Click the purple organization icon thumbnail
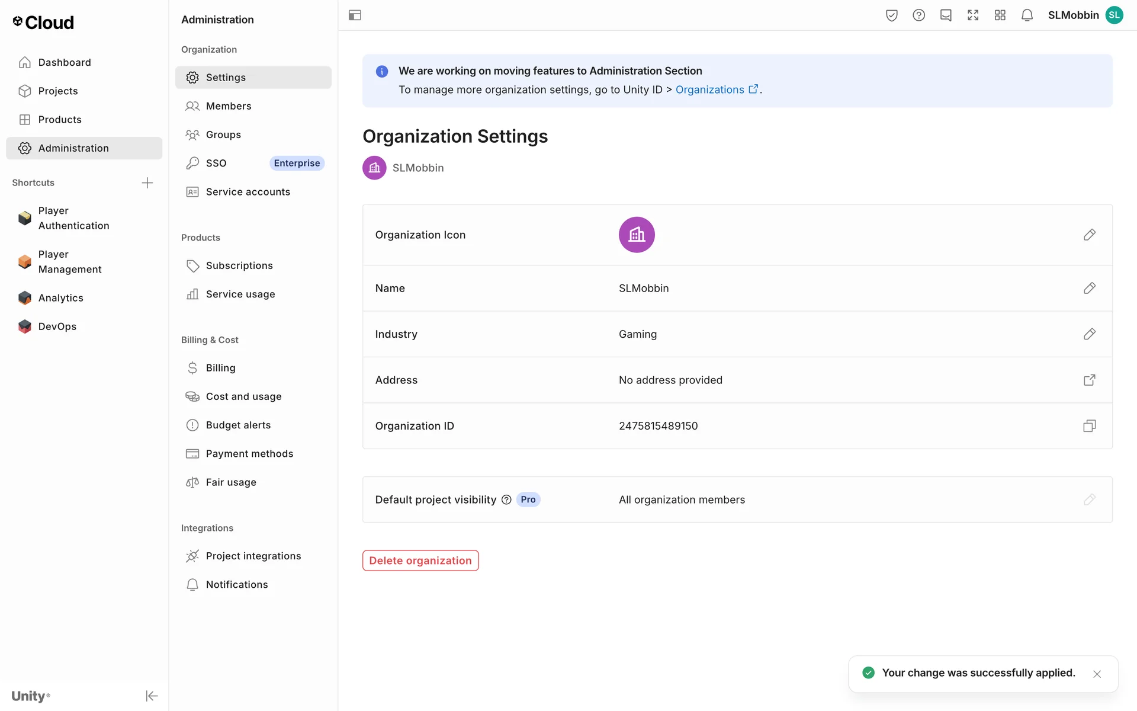 pyautogui.click(x=637, y=235)
